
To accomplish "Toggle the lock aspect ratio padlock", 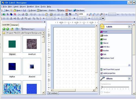I will click(103, 18).
